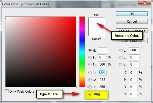Select the Lab a radio button
Viewport: 153px width, 103px height.
pos(121,57)
